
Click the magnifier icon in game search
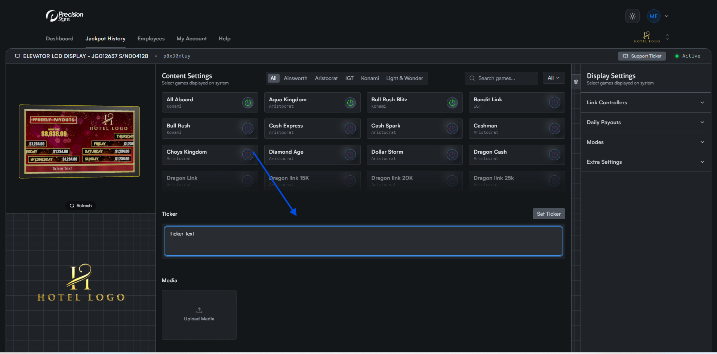[x=472, y=78]
